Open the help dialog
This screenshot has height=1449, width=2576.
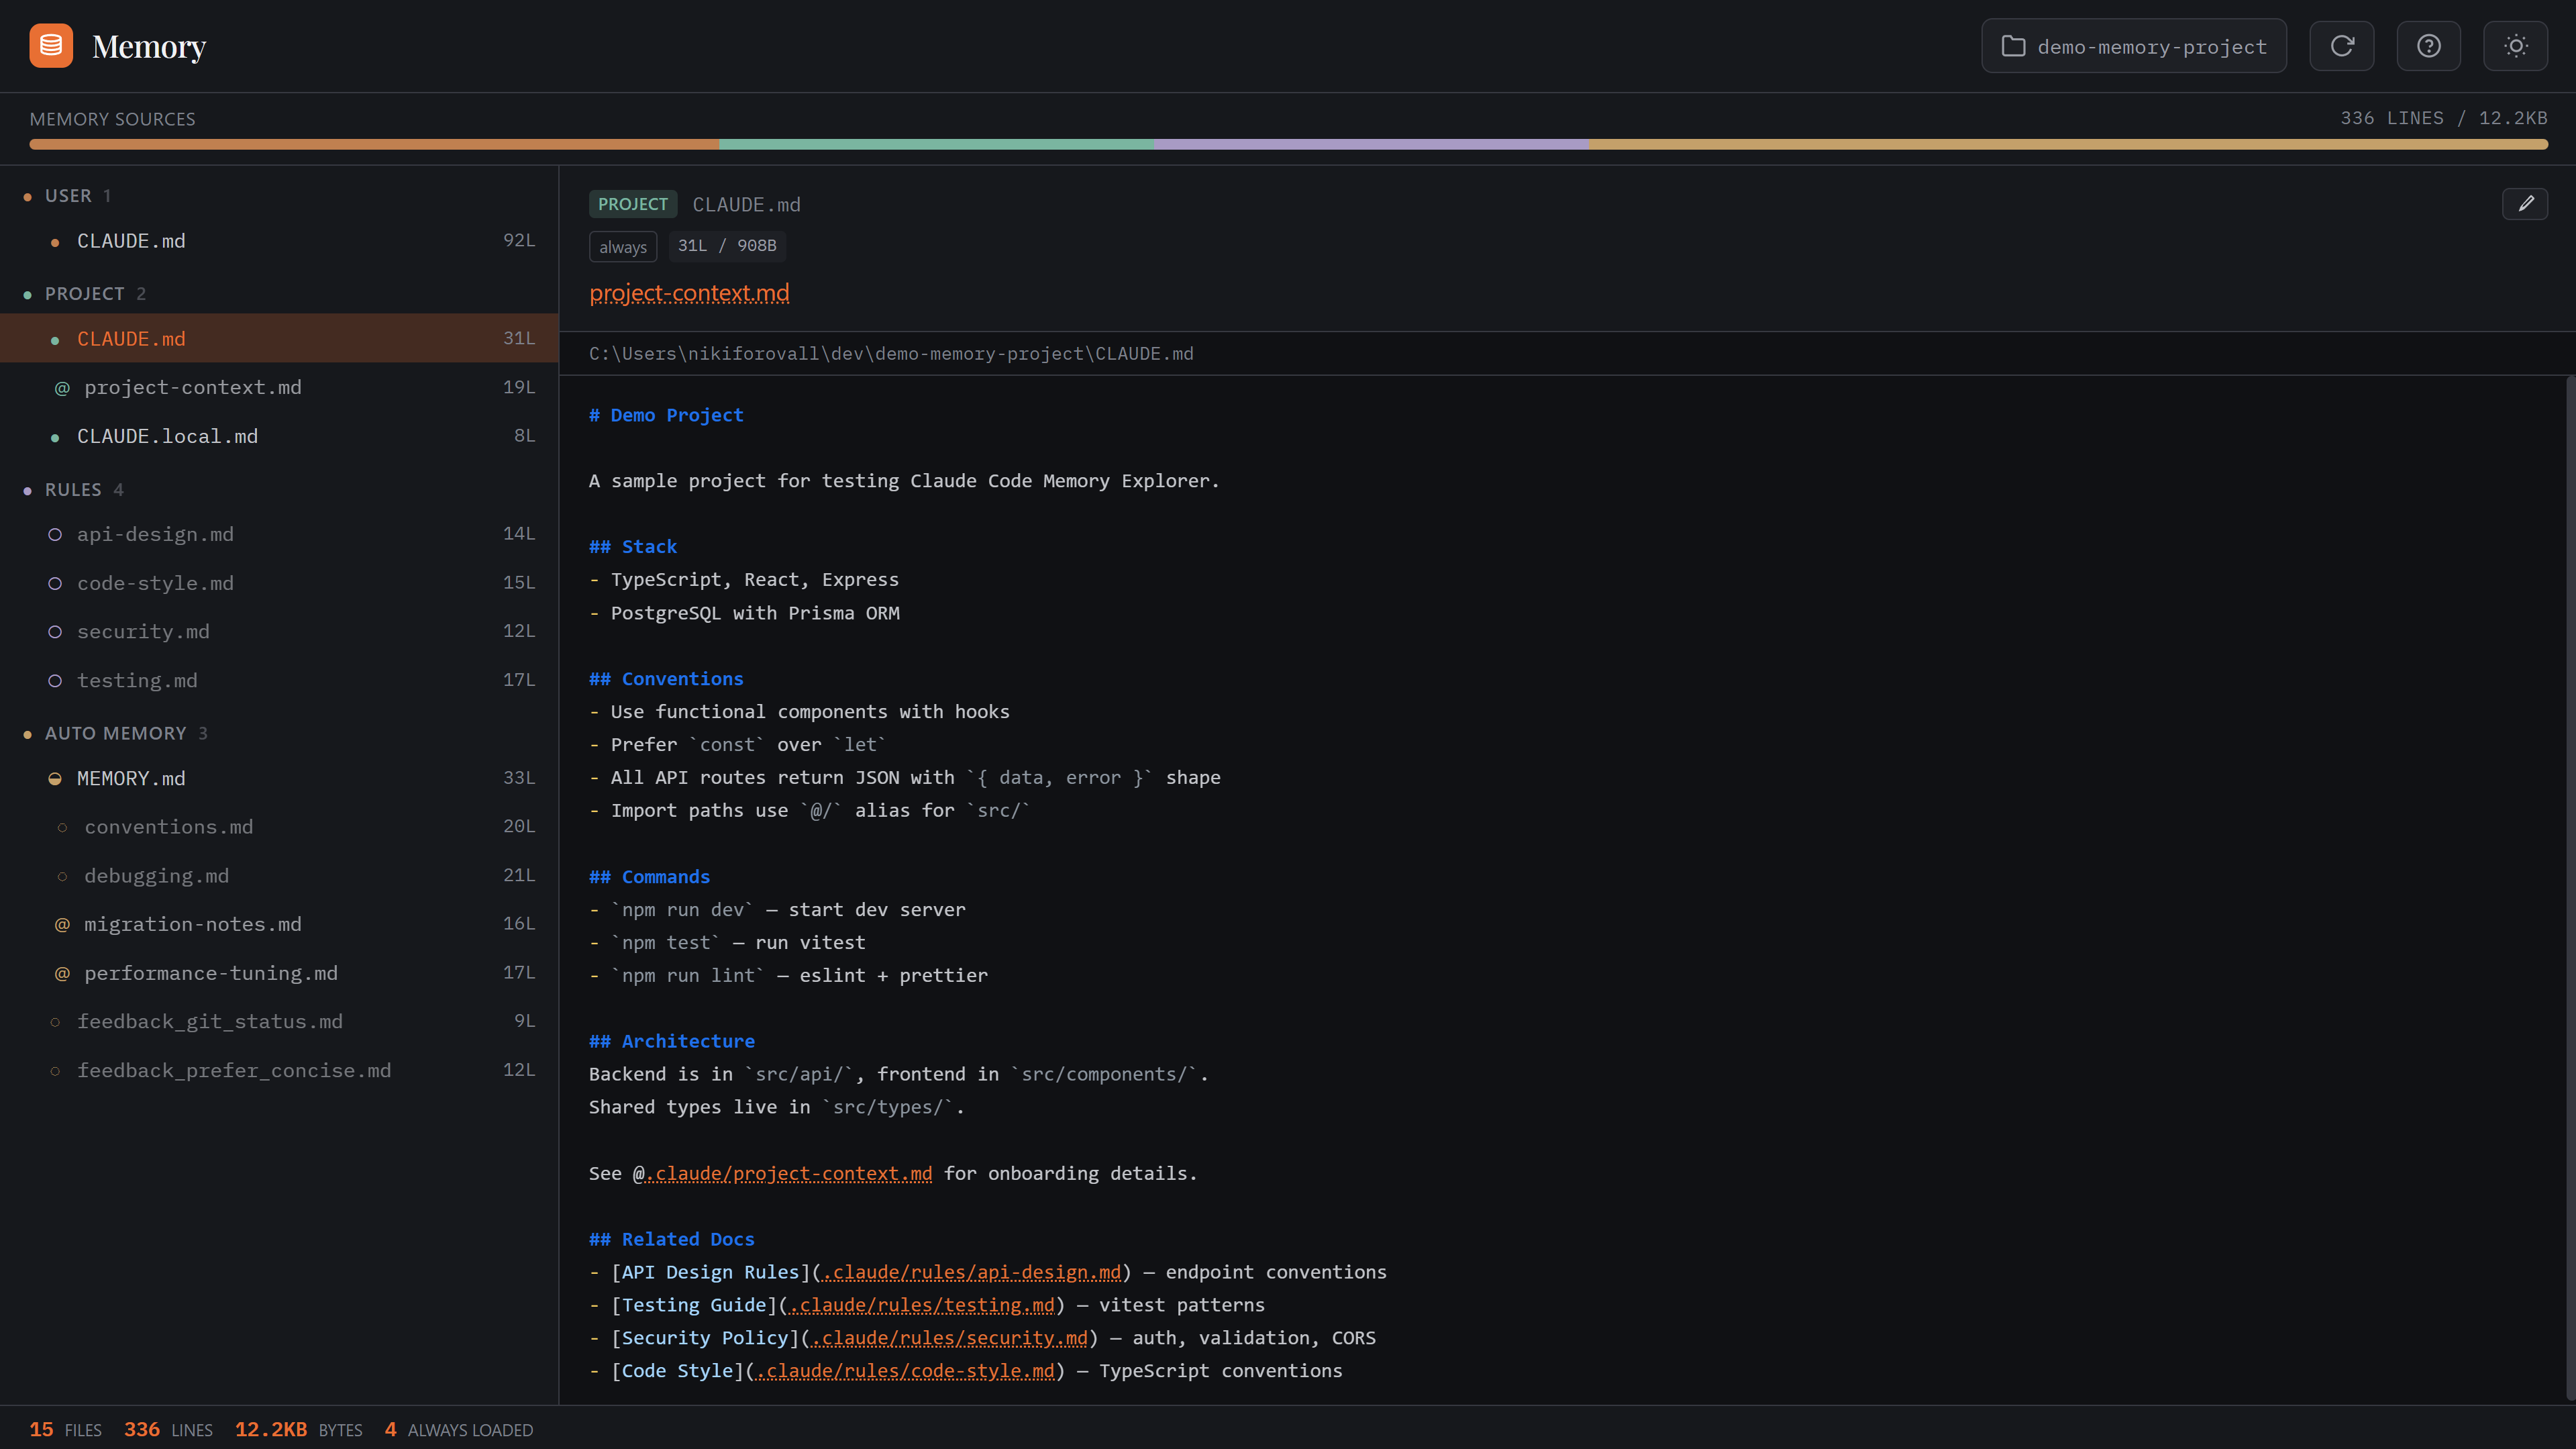2428,45
